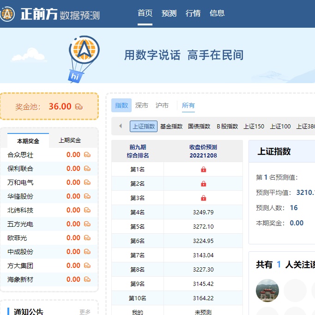This screenshot has height=315, width=315.
Task: Go to the 行情 navigation item
Action: click(x=193, y=13)
